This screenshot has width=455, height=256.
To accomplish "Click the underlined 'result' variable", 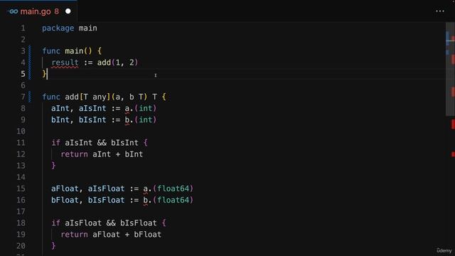I will pyautogui.click(x=65, y=63).
